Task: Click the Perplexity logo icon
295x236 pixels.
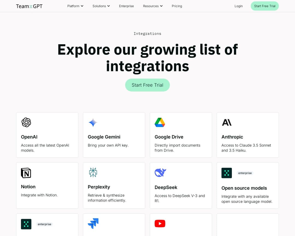Action: point(93,172)
